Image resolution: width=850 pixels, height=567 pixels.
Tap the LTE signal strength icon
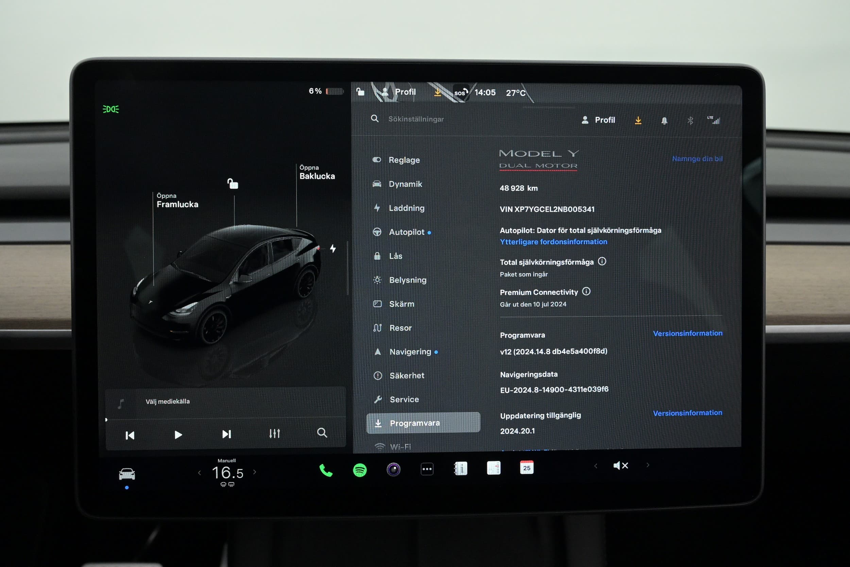pos(714,120)
